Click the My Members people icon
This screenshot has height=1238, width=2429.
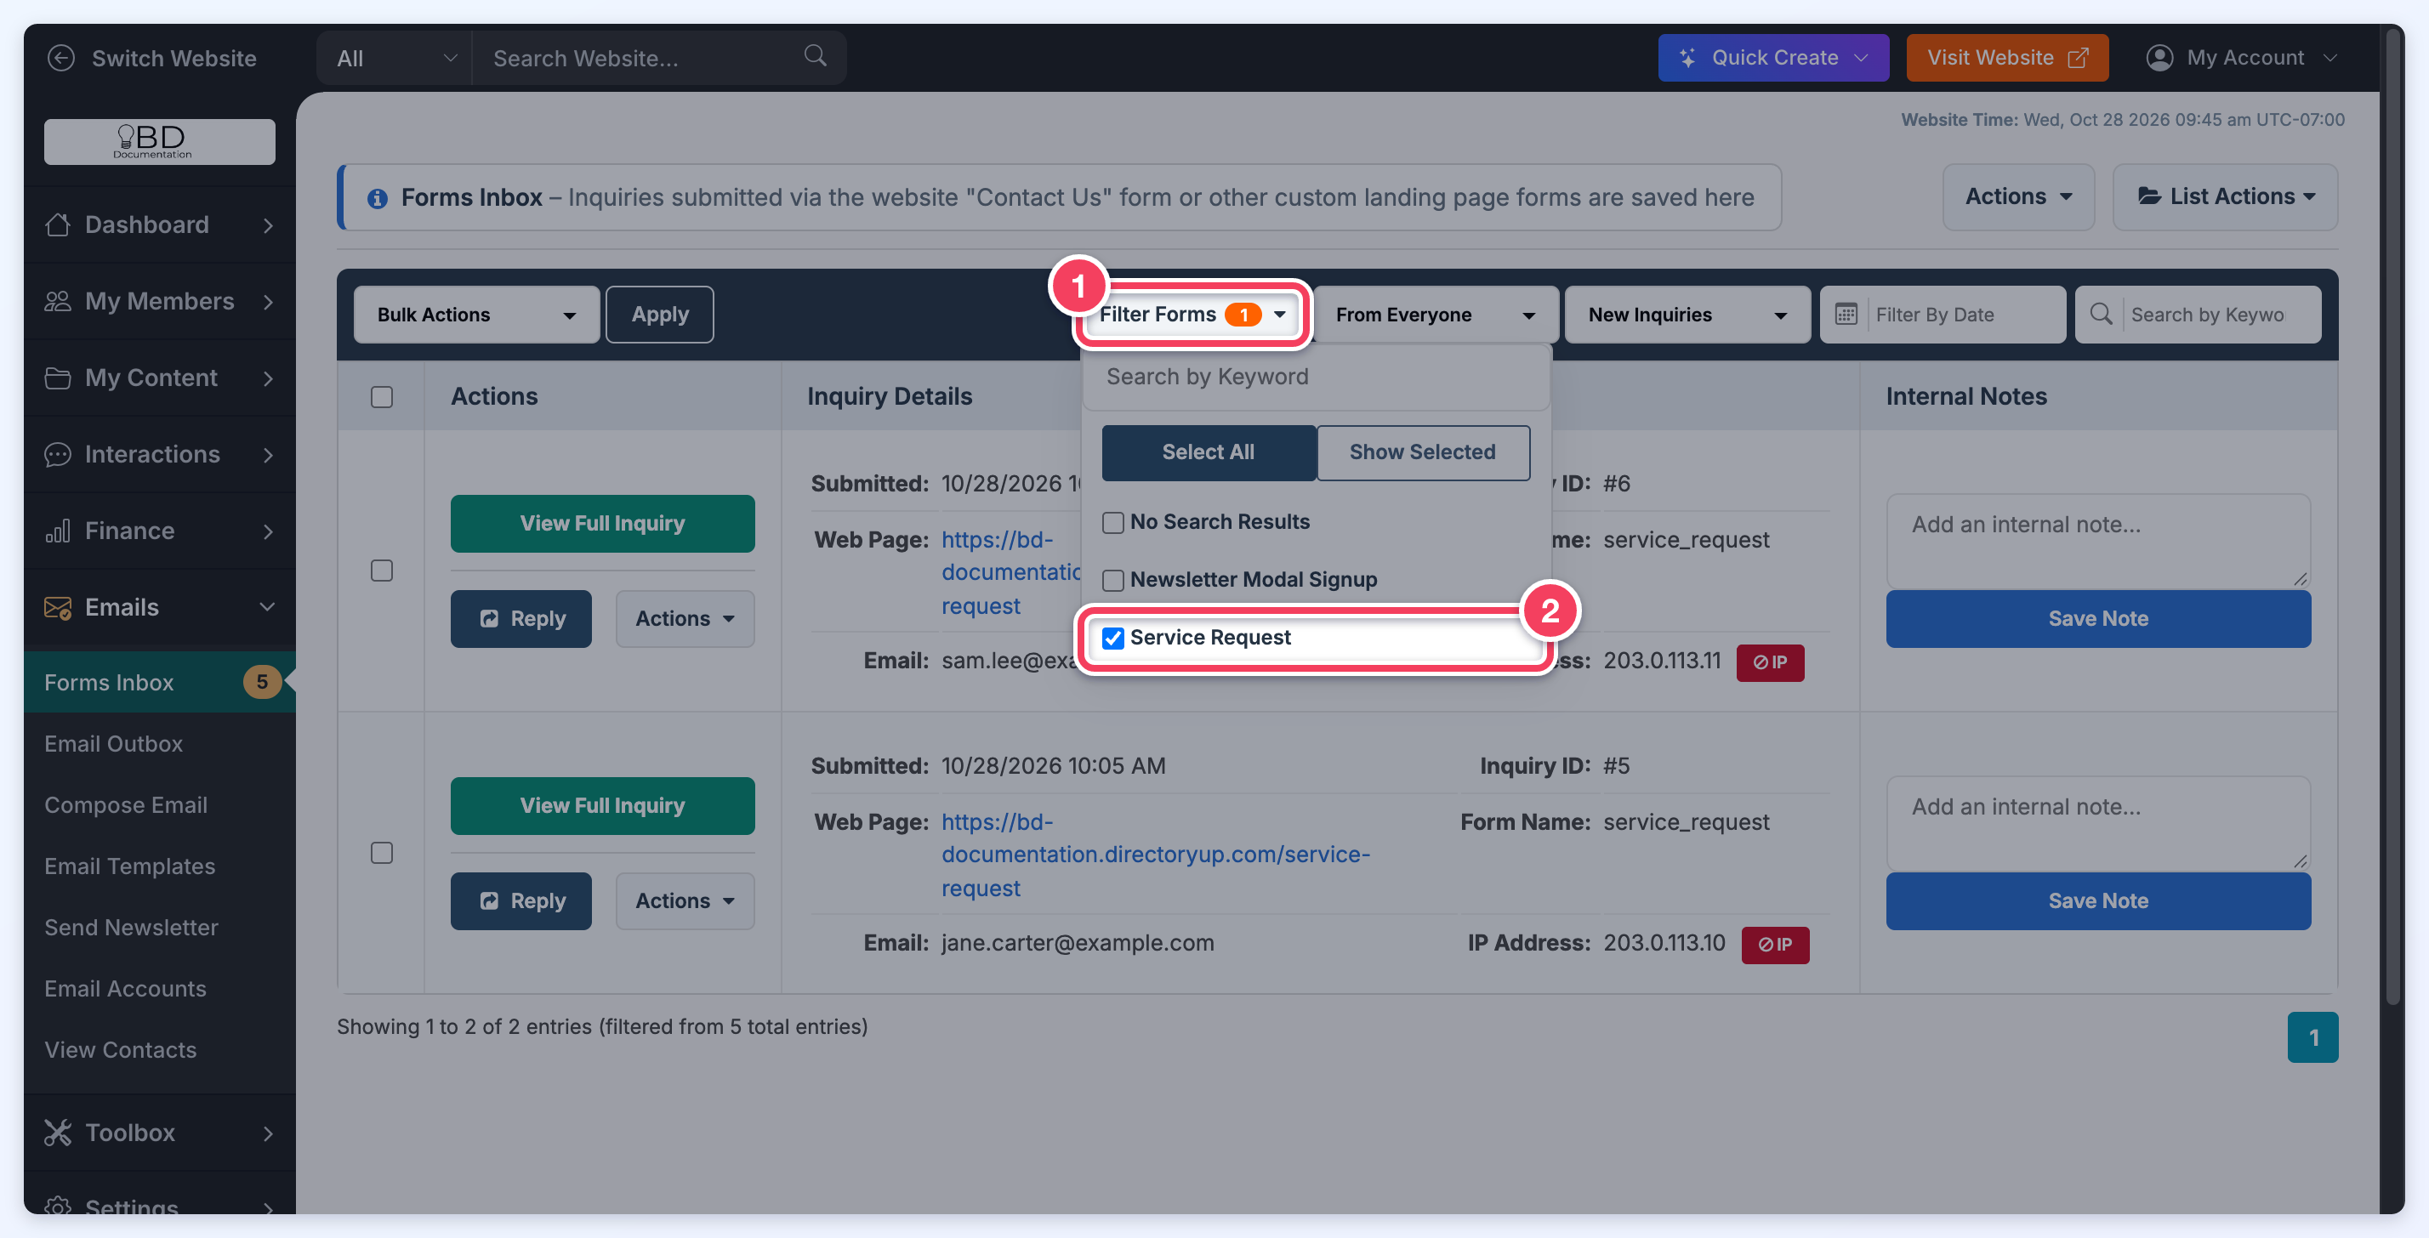[x=58, y=301]
